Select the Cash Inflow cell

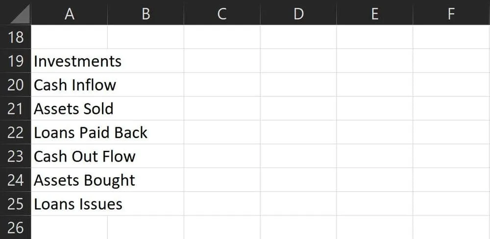pyautogui.click(x=69, y=85)
